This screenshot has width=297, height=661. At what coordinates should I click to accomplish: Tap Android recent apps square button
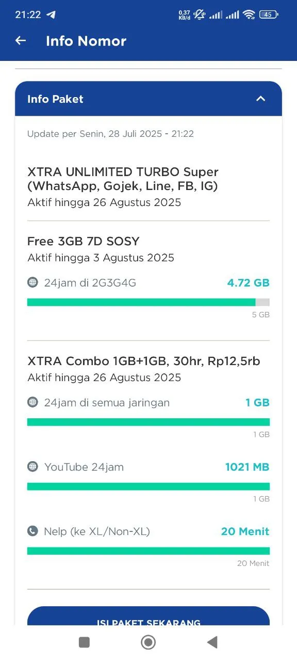[84, 642]
